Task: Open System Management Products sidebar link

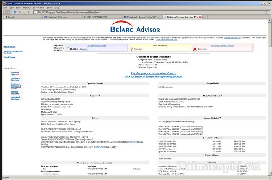Action: pyautogui.click(x=13, y=52)
